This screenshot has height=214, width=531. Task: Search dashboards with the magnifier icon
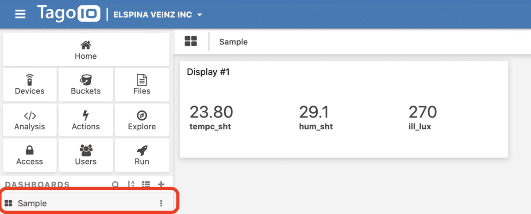[x=115, y=184]
